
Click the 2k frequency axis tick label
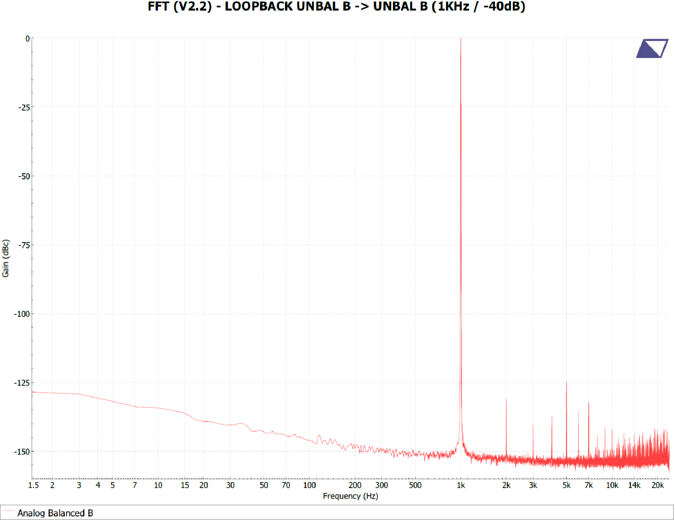[x=506, y=485]
